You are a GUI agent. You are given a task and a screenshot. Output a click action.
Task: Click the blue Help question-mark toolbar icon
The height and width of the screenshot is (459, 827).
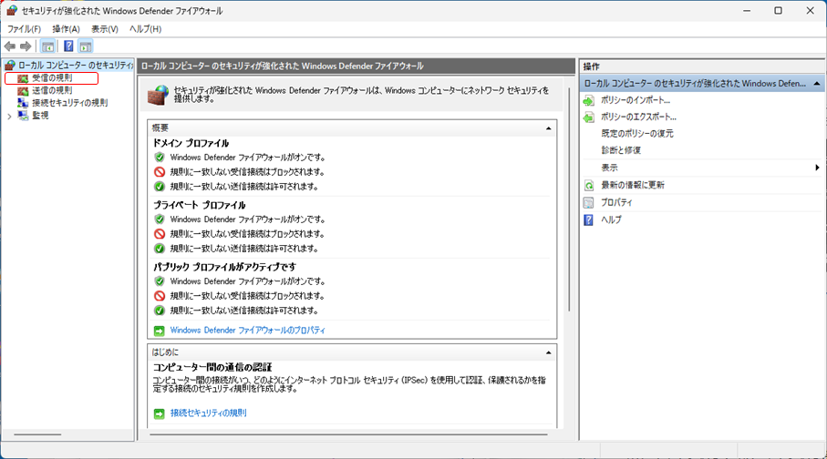click(68, 46)
